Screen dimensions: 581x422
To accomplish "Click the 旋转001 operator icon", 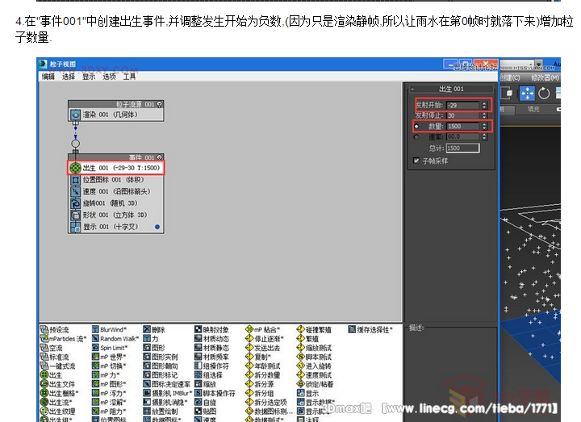I will pos(75,203).
